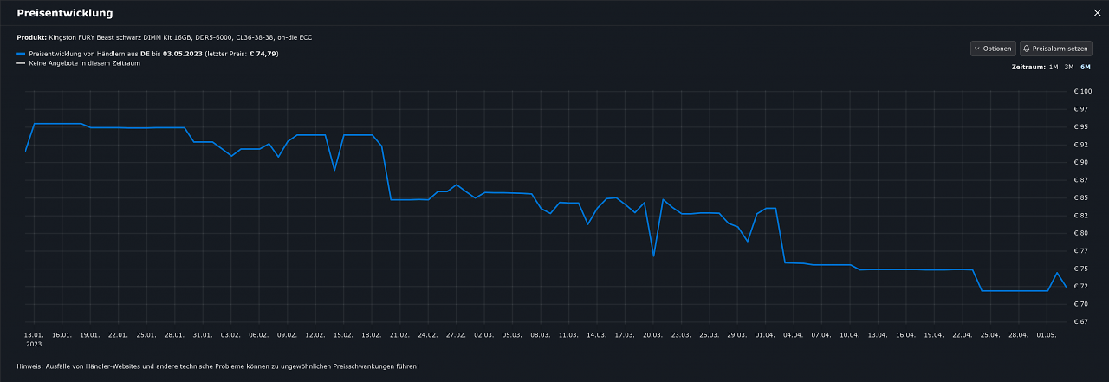The image size is (1109, 382).
Task: Select the 3M time range
Action: coord(1069,67)
